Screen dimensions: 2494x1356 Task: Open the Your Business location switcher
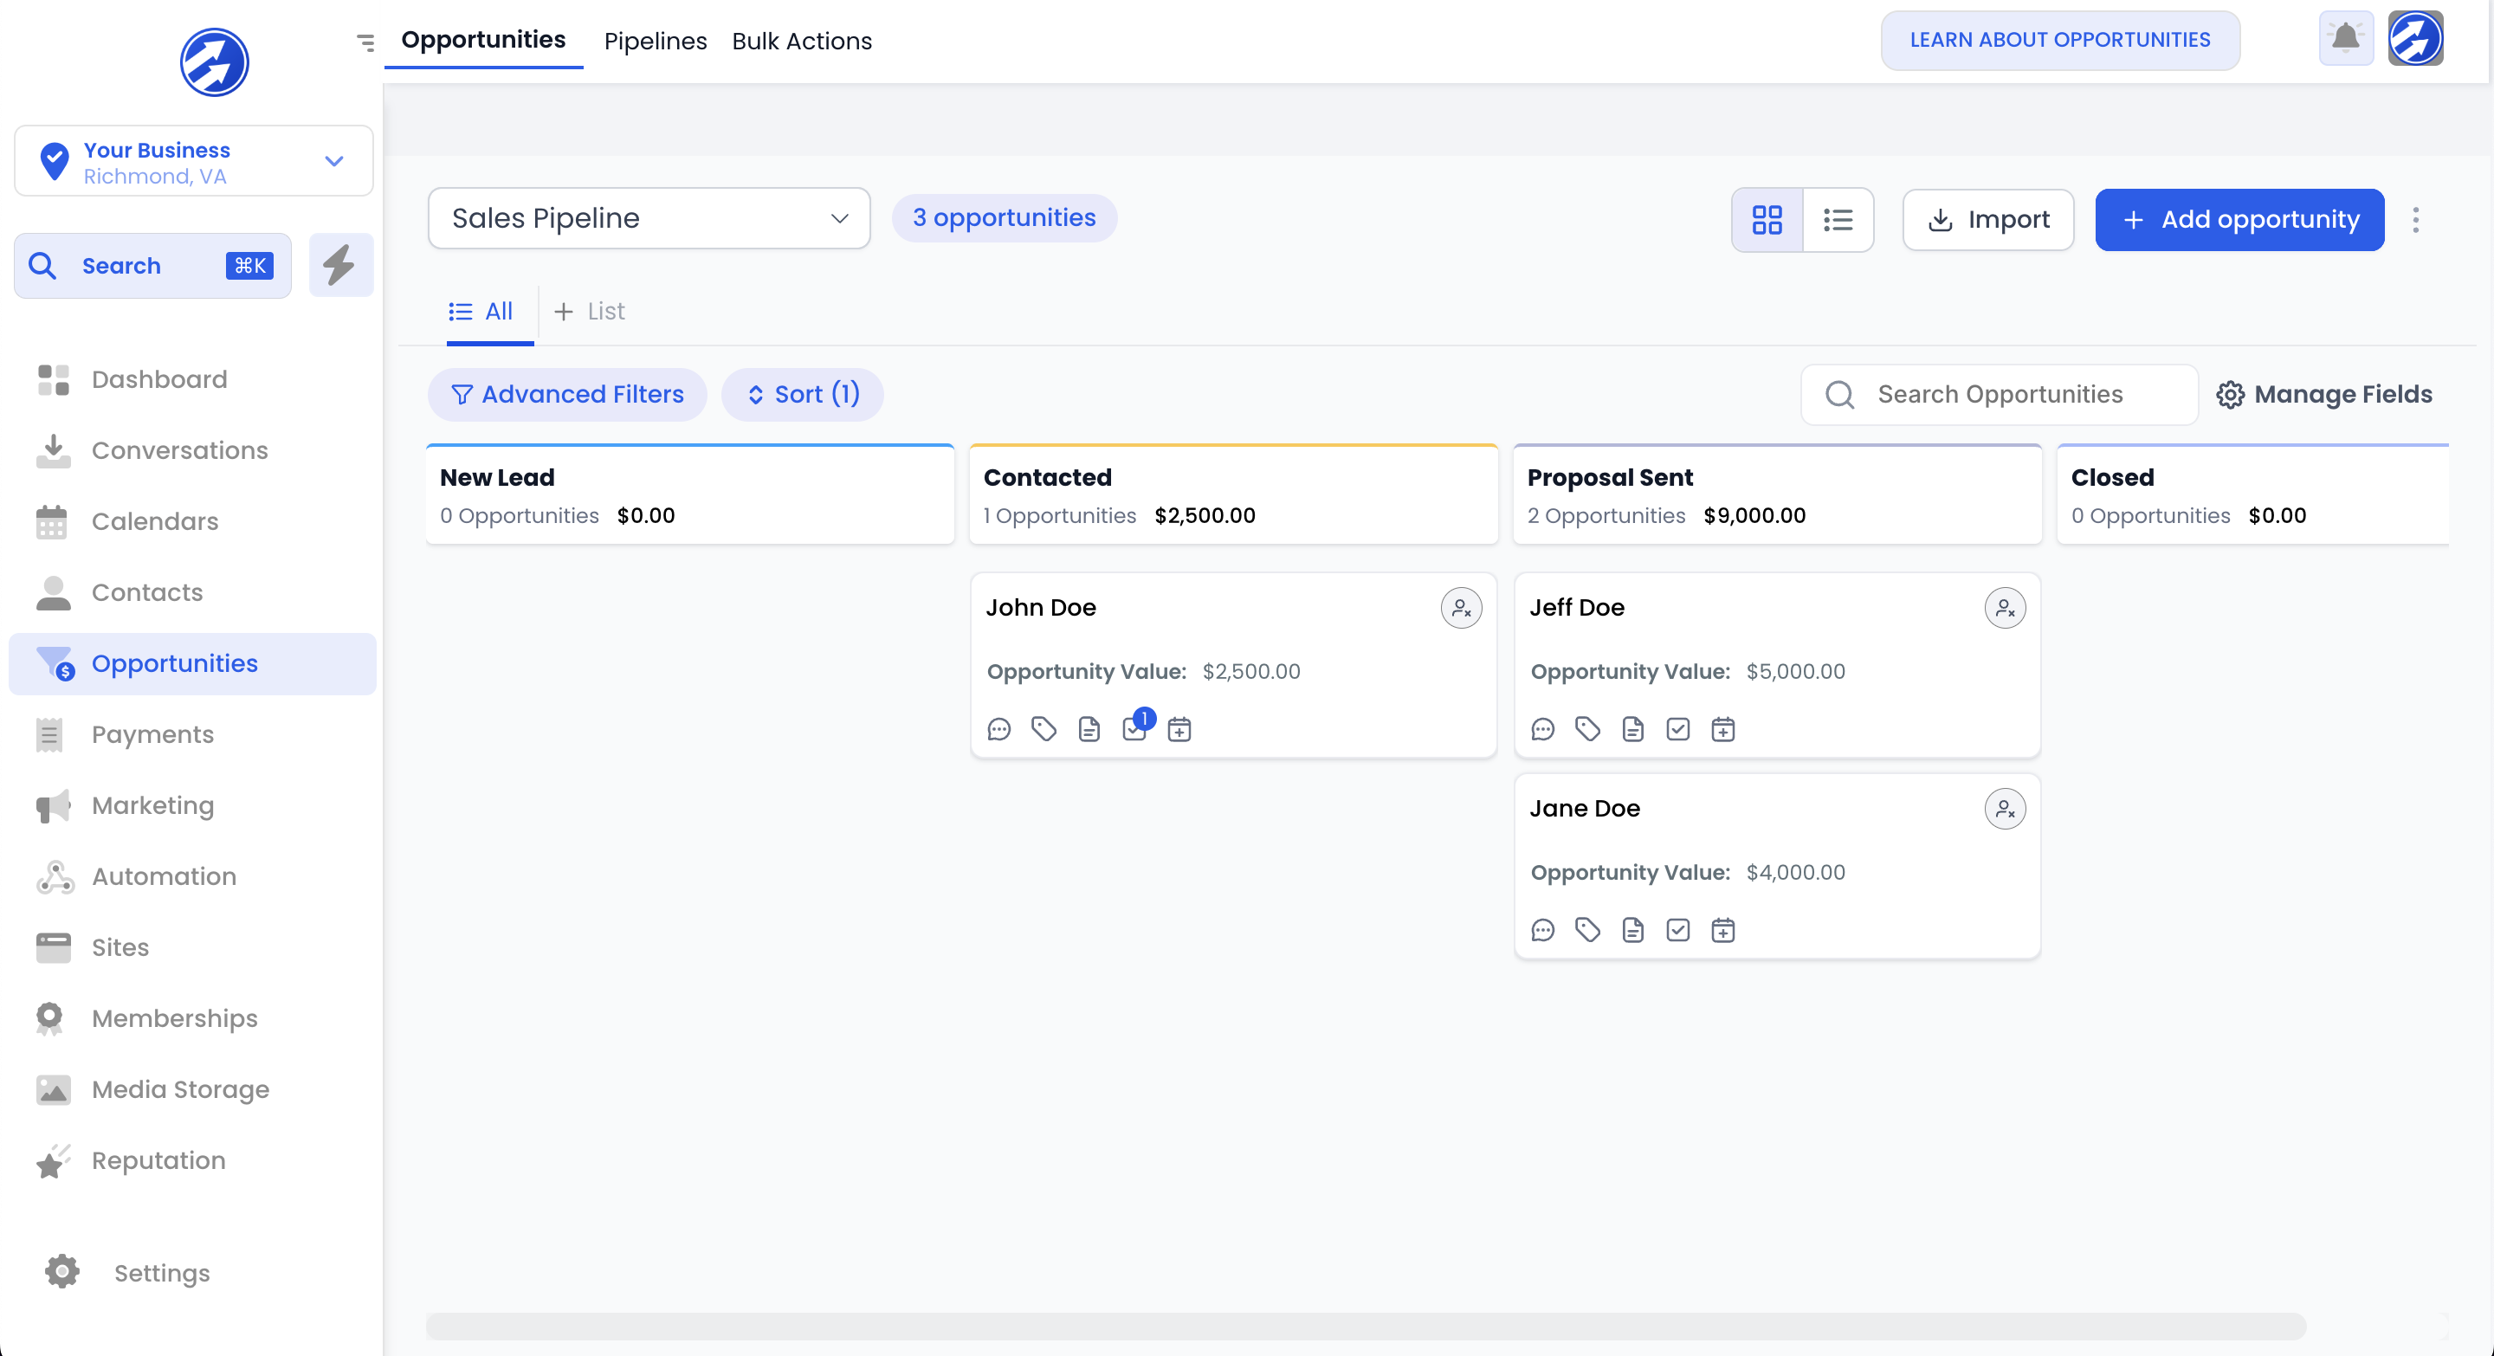coord(194,162)
